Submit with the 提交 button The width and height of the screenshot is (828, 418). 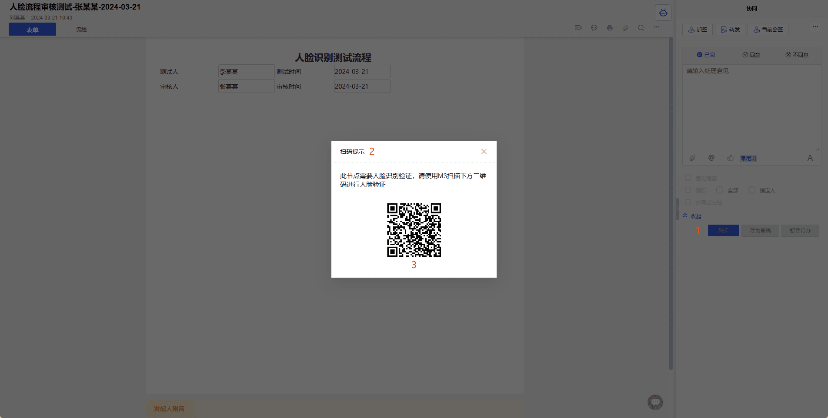(724, 230)
